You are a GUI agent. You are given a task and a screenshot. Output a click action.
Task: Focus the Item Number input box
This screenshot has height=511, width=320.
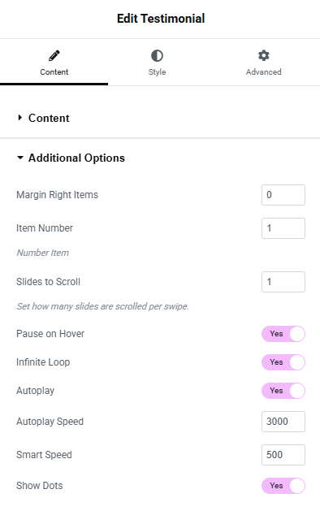283,228
